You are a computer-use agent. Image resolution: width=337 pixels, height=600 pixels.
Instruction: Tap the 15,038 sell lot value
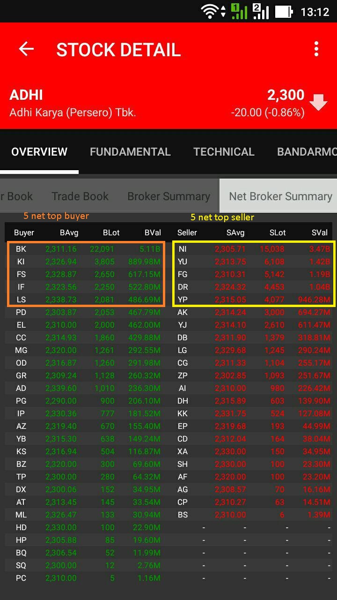pyautogui.click(x=272, y=249)
